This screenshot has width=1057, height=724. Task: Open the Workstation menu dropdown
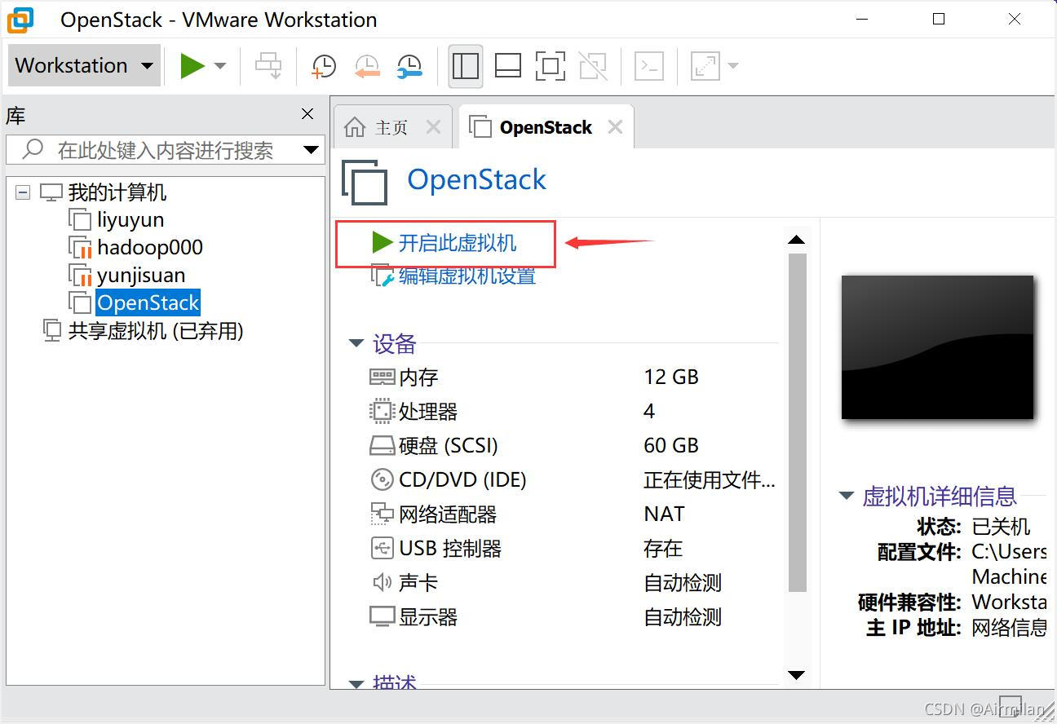(x=82, y=65)
